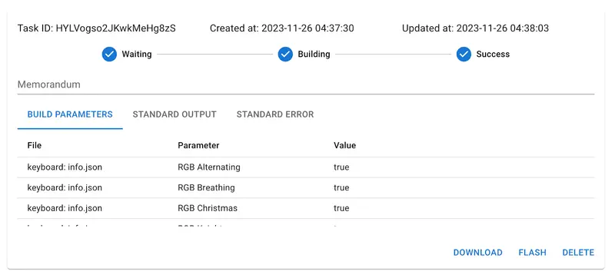Select the Build Parameters tab
Image resolution: width=615 pixels, height=278 pixels.
tap(70, 114)
